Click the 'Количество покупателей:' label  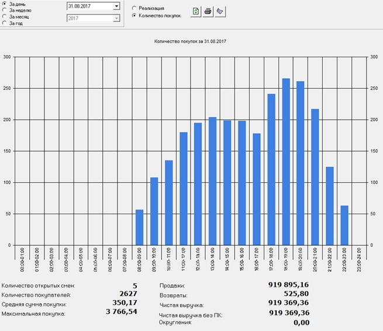pyautogui.click(x=36, y=295)
